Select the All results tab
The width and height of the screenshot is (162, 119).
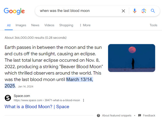tap(9, 25)
